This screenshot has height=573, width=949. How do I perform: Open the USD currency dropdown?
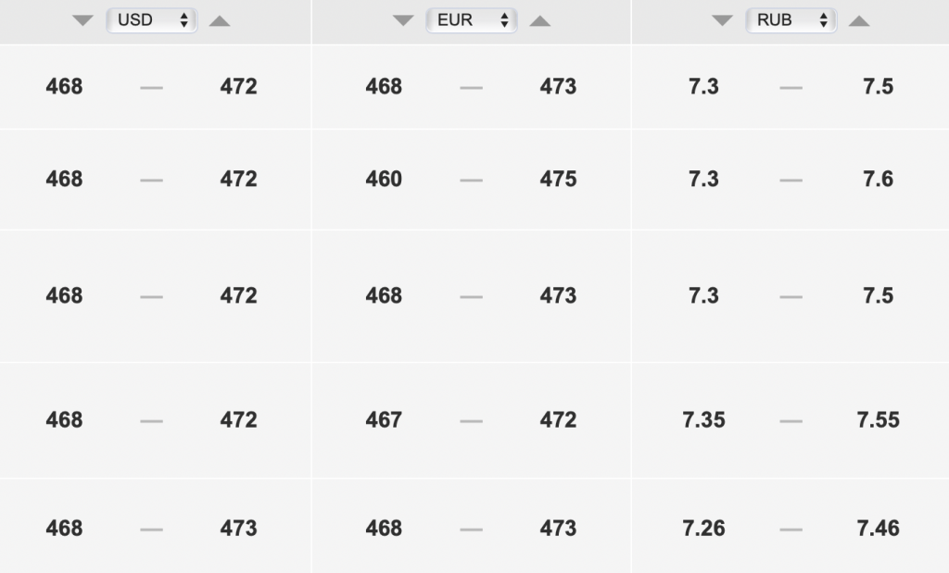152,20
